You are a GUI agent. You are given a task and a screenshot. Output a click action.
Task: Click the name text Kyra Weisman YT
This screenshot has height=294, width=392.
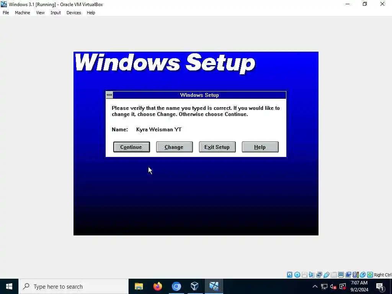pyautogui.click(x=159, y=129)
